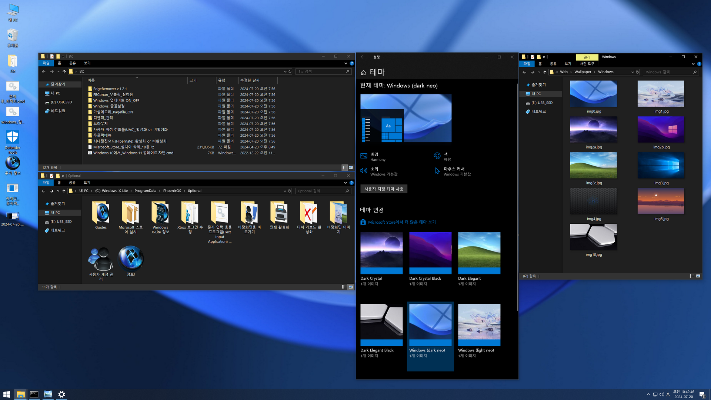Screen dimensions: 711x400
Task: Open the 정보! globe icon
Action: point(130,258)
